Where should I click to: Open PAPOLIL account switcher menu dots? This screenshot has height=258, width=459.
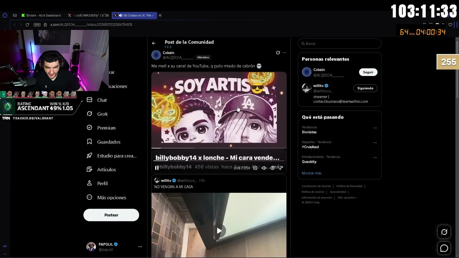[140, 247]
